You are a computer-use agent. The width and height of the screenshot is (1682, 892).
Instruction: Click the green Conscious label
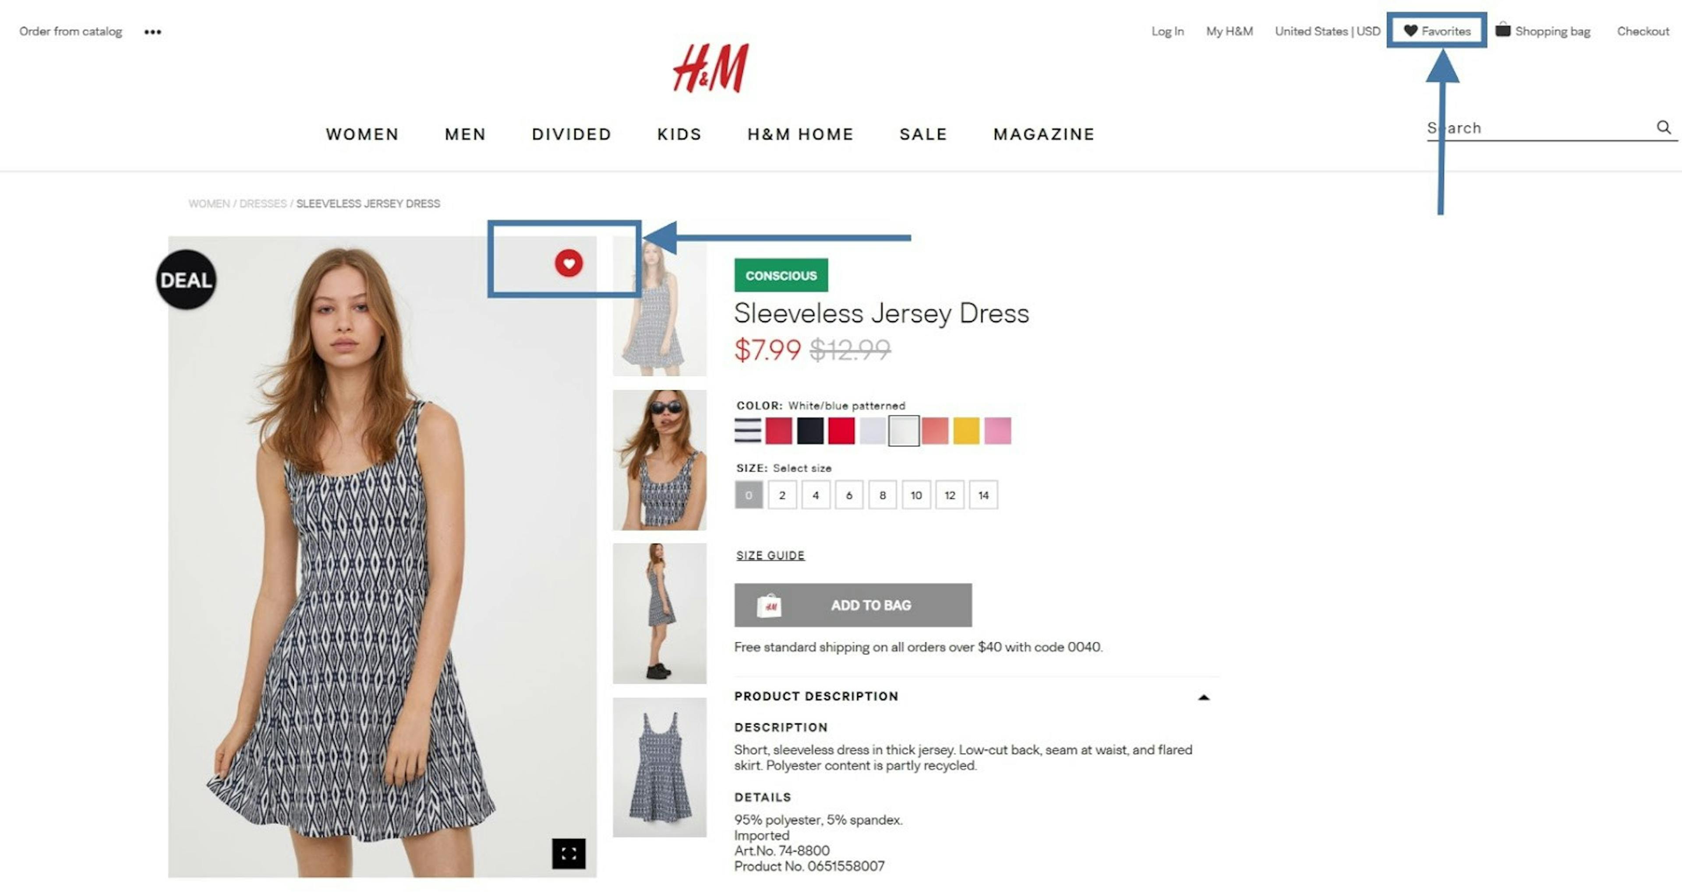click(781, 275)
